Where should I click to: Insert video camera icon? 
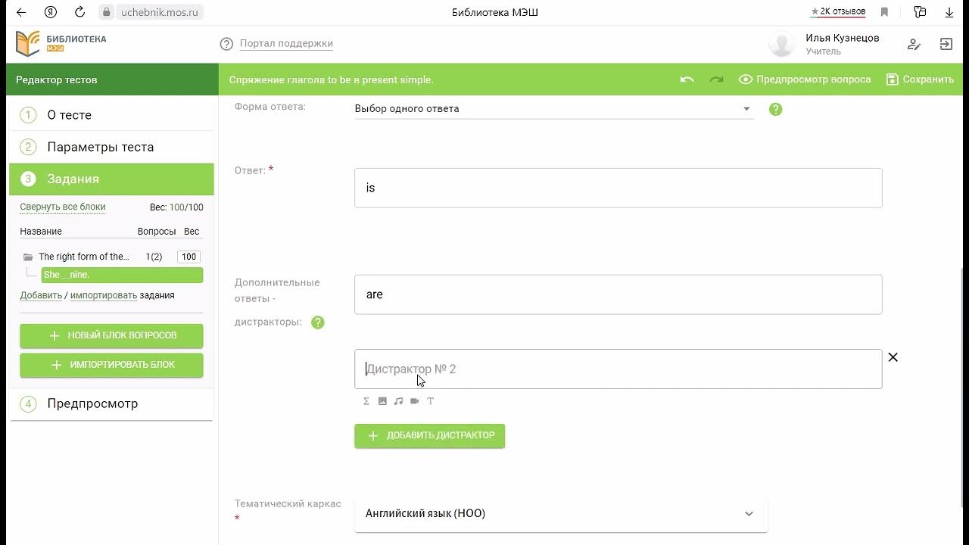414,401
